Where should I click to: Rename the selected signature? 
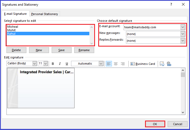point(84,50)
